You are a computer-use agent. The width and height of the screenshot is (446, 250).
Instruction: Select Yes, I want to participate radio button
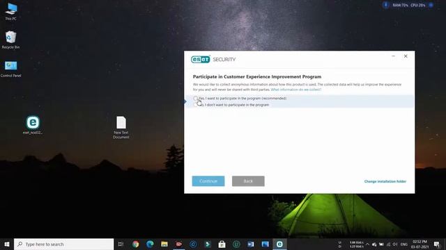[195, 99]
